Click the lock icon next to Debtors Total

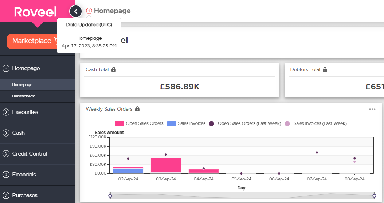pyautogui.click(x=325, y=69)
